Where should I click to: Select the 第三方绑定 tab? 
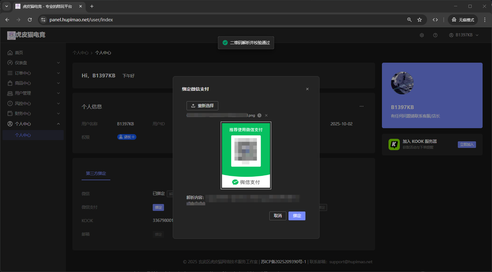tap(96, 173)
